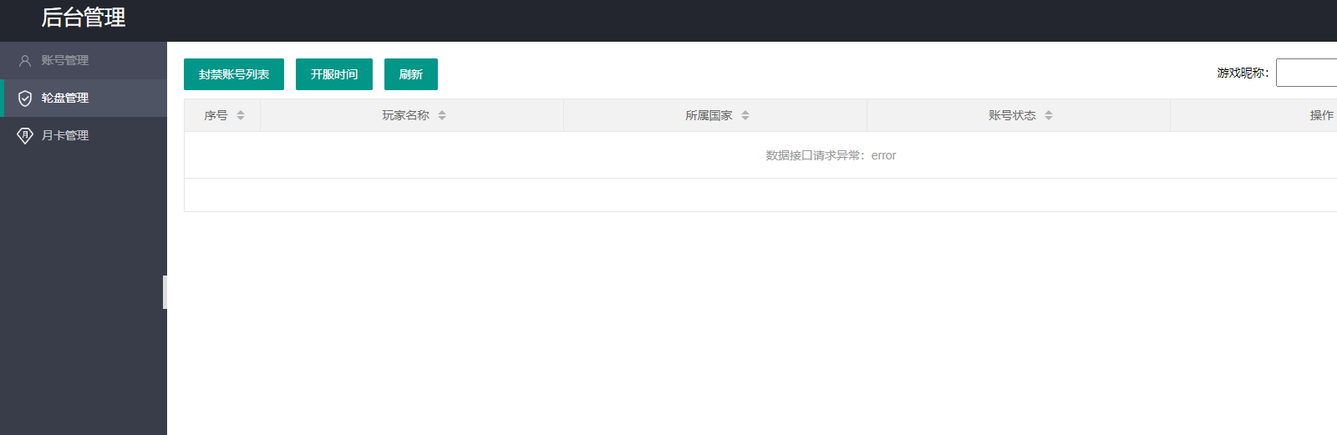This screenshot has height=435, width=1337.
Task: Click the diamond icon beside 月卡管理
Action: coord(25,135)
